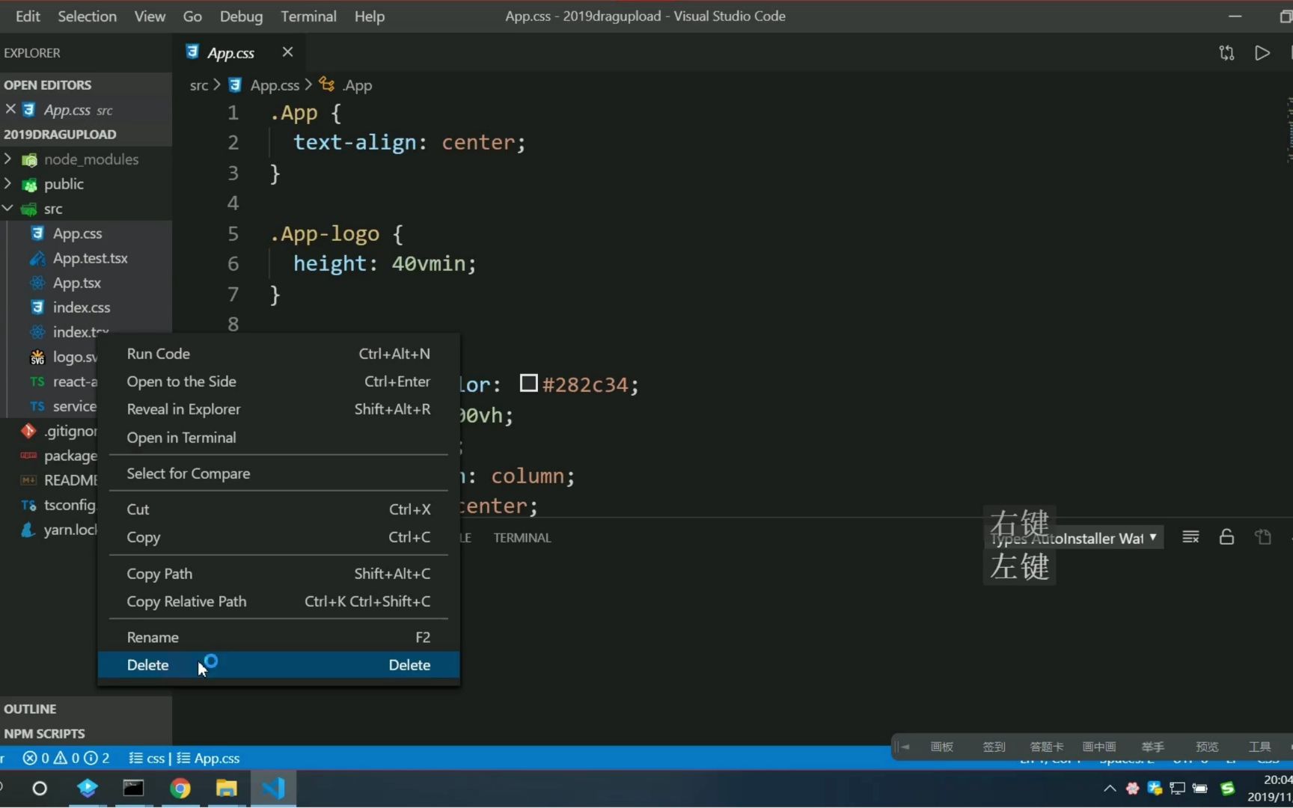
Task: Open the File Explorer taskbar icon
Action: [226, 789]
